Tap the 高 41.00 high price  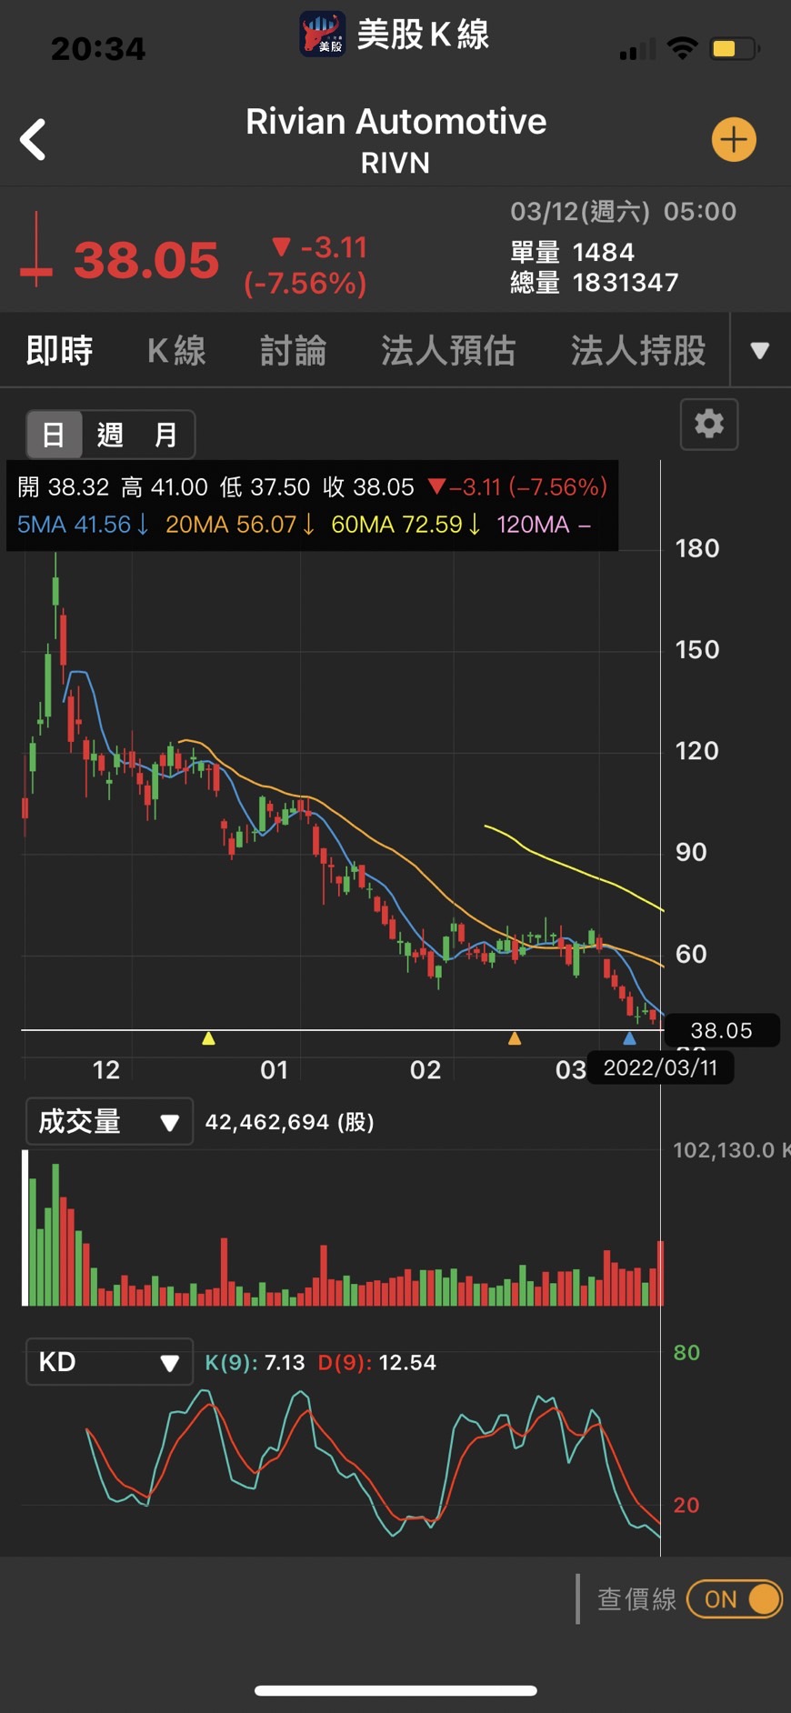coord(165,487)
